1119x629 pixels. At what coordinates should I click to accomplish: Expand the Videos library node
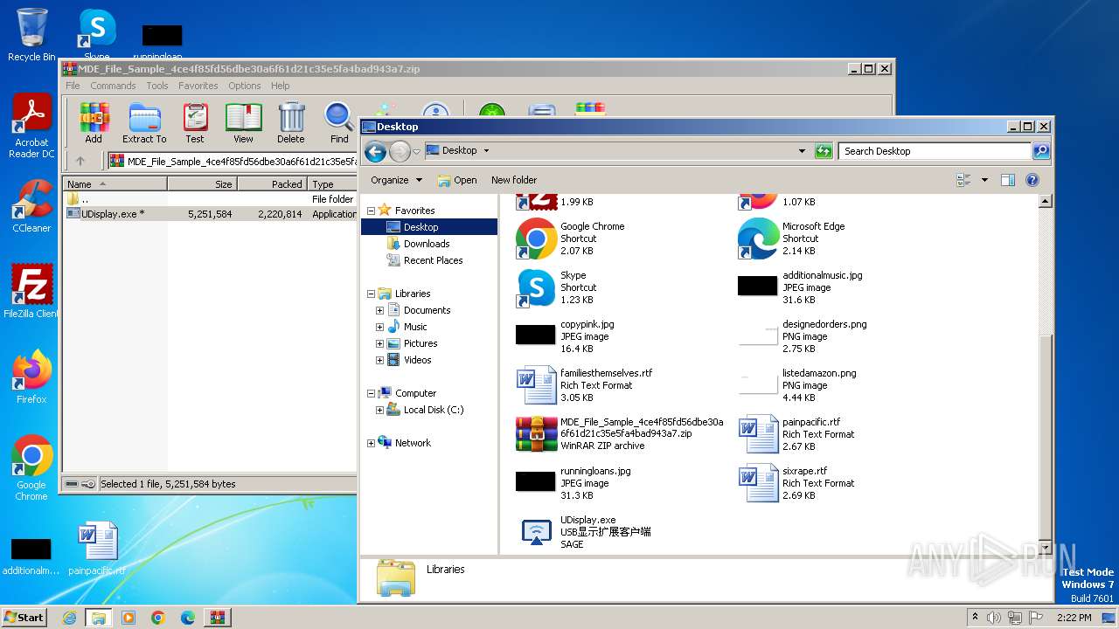coord(379,360)
